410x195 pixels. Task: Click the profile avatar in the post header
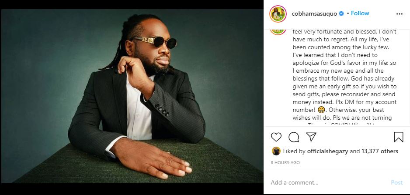[x=278, y=14]
